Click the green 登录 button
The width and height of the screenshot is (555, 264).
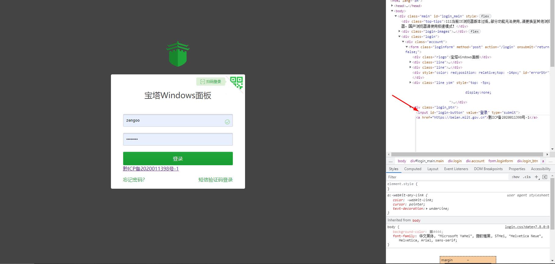178,159
